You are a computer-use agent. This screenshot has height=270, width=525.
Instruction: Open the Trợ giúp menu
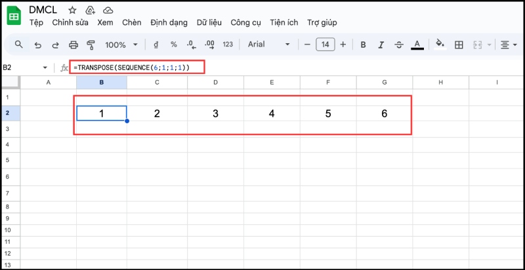(x=322, y=23)
